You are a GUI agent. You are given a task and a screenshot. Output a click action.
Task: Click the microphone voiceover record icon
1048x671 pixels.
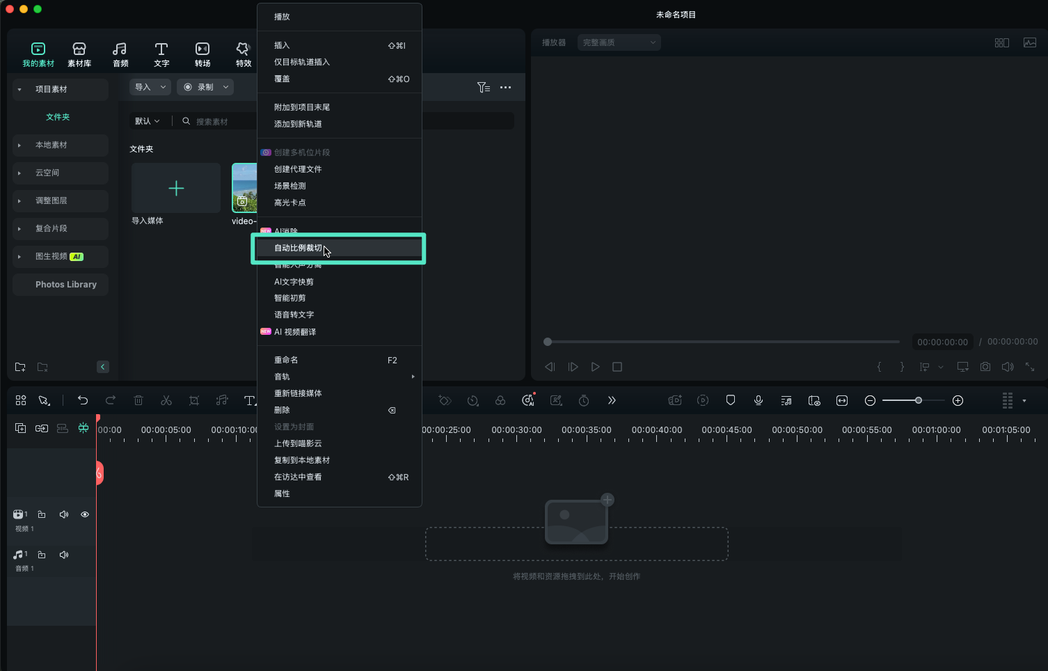point(759,400)
